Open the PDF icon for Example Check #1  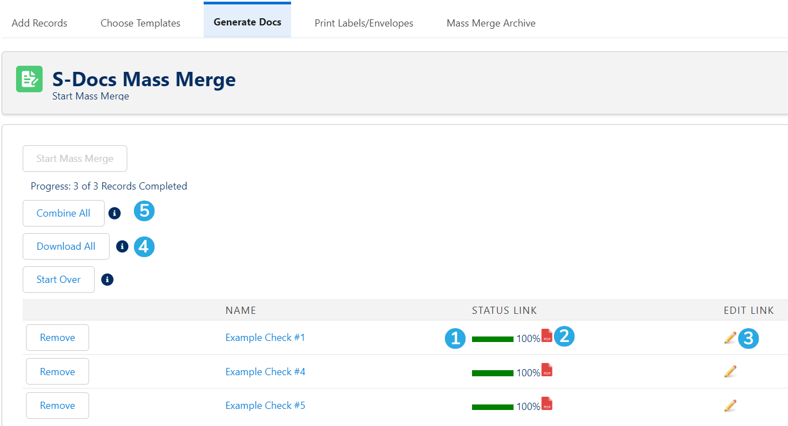[x=547, y=335]
